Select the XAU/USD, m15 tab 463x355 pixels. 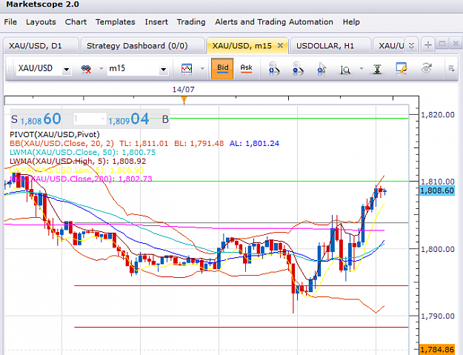pyautogui.click(x=242, y=46)
